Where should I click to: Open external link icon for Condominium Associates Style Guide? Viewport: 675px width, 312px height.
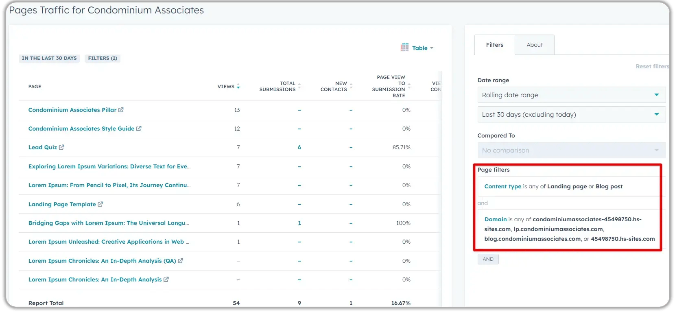(139, 129)
